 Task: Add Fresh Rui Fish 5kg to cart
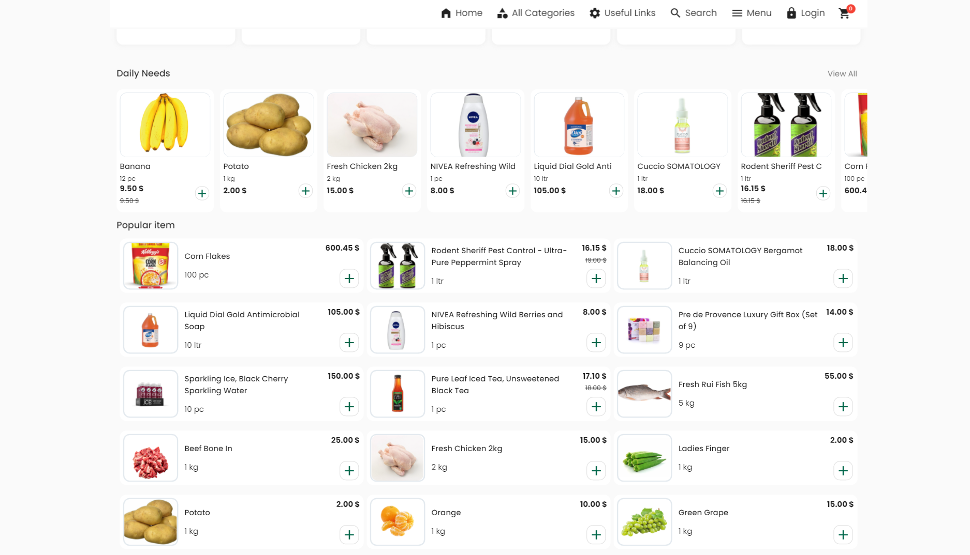pos(843,407)
